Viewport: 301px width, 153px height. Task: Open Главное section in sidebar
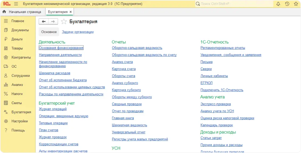pos(18,21)
